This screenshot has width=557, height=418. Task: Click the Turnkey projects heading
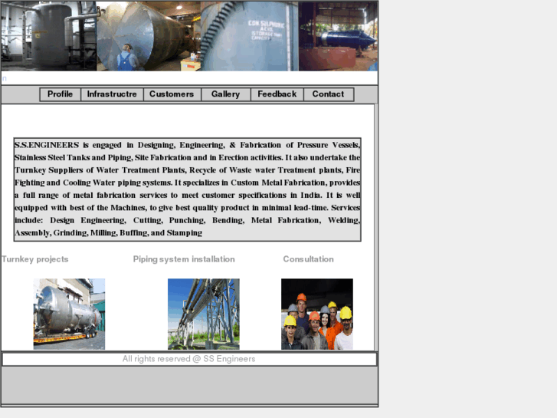(x=34, y=259)
